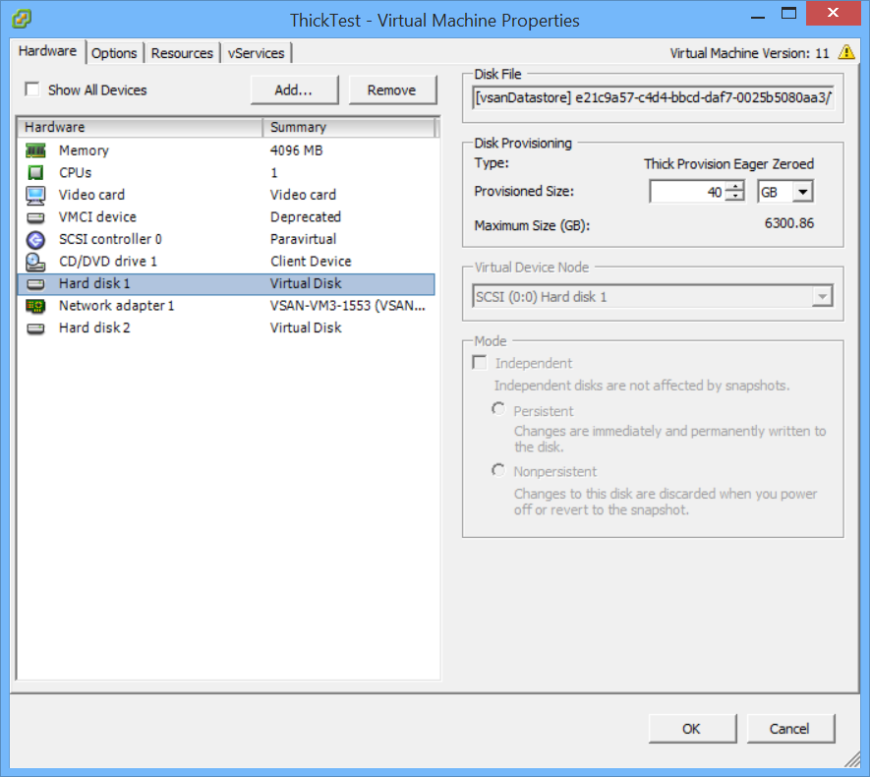Screen dimensions: 870x777
Task: Select the CD/DVD drive 1 icon
Action: pos(35,262)
